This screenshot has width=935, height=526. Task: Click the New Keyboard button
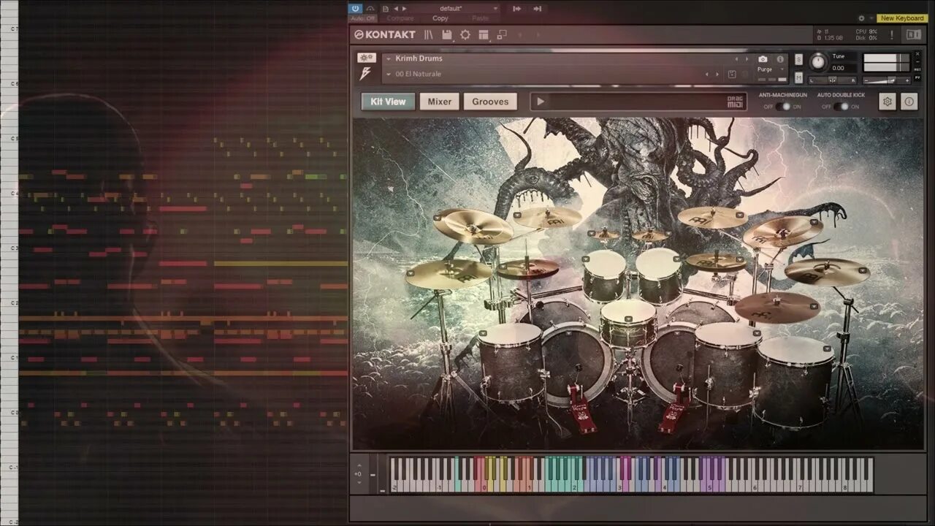(x=902, y=18)
